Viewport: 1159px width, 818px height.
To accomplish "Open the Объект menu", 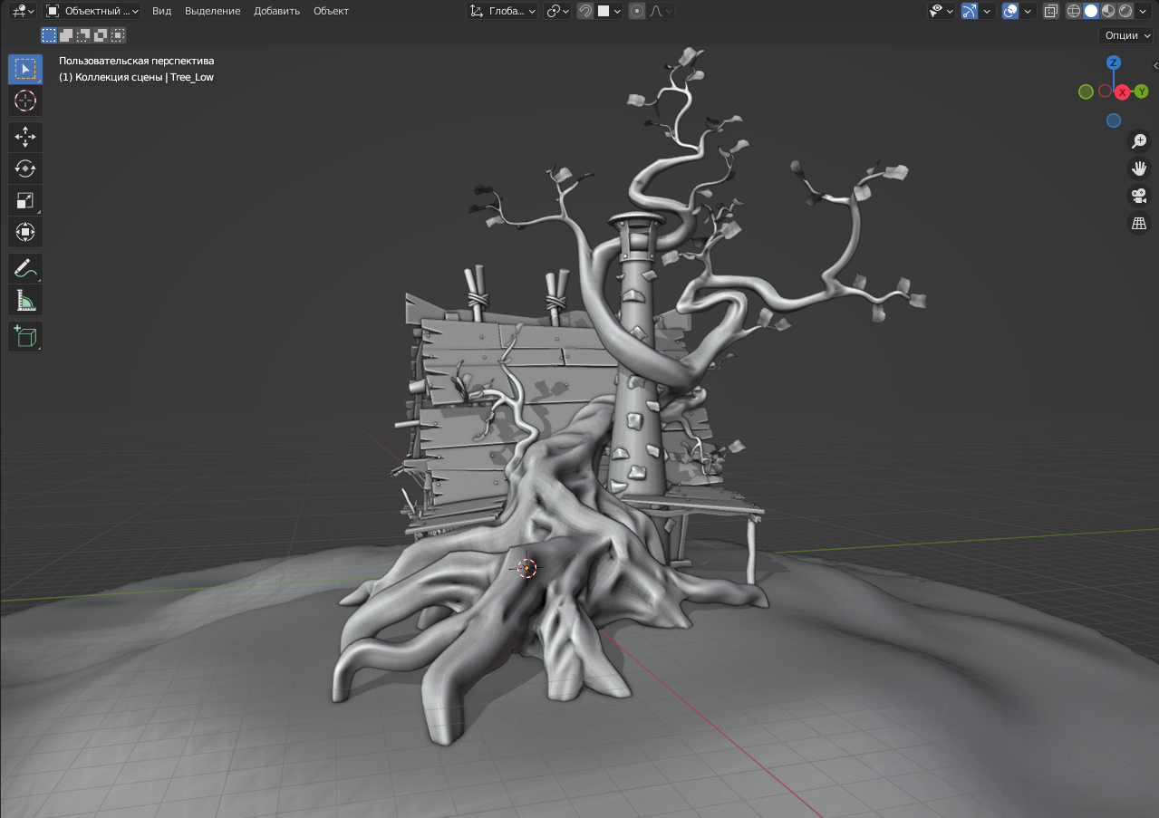I will 331,11.
